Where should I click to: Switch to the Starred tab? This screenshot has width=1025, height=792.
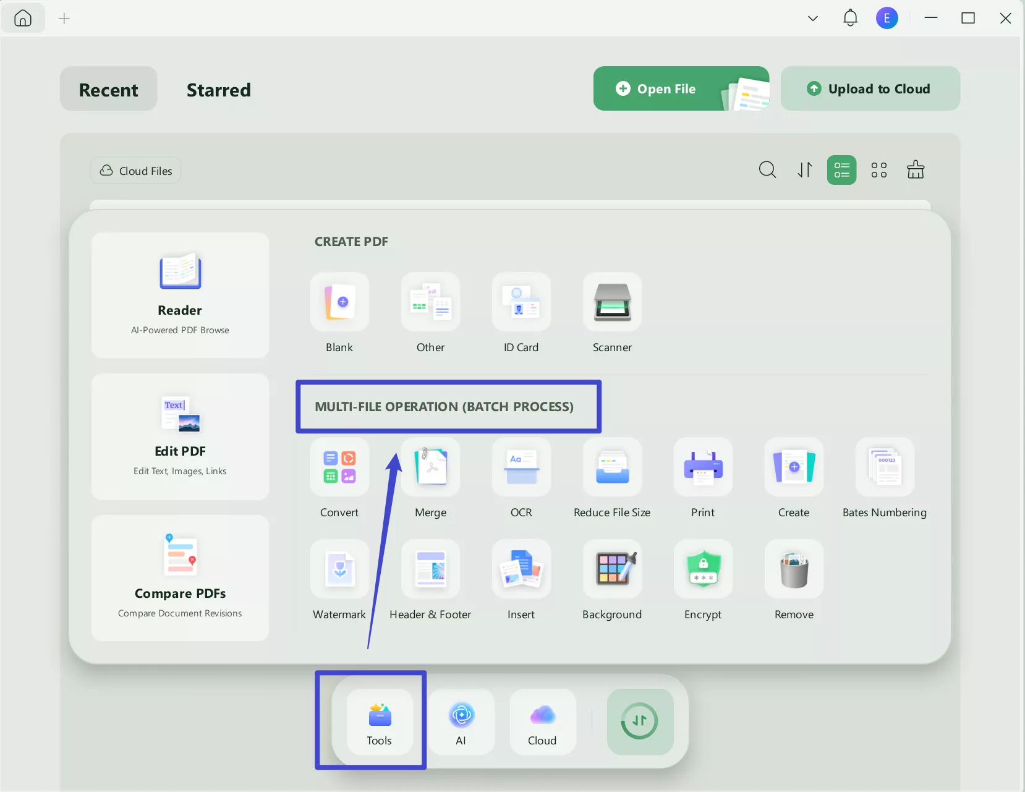(219, 90)
